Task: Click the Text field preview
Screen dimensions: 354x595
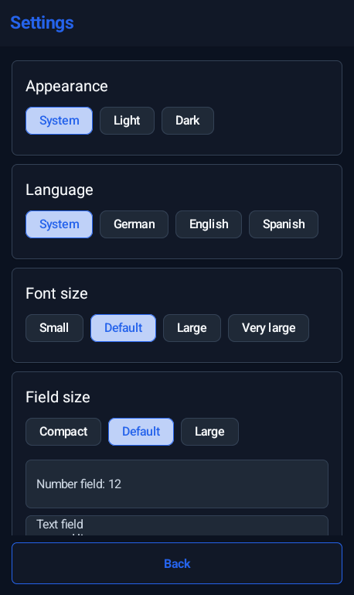Action: (177, 525)
